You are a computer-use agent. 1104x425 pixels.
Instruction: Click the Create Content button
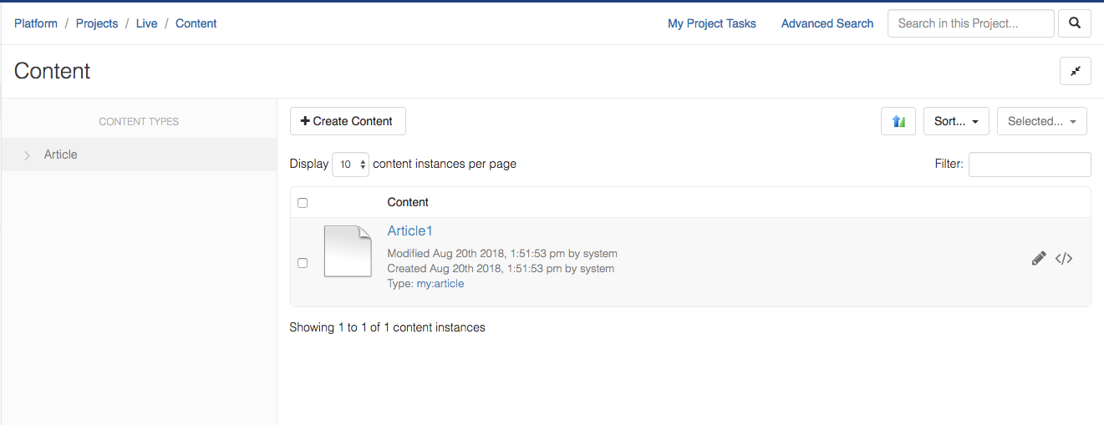[x=348, y=121]
